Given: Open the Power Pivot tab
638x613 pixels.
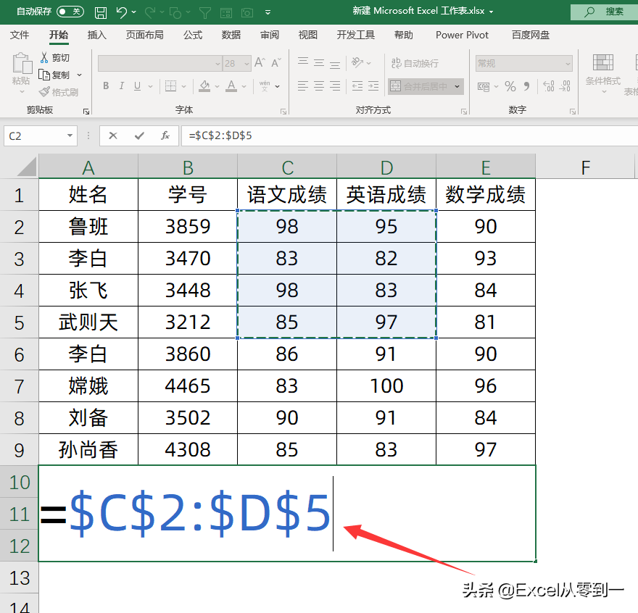Looking at the screenshot, I should [x=462, y=34].
